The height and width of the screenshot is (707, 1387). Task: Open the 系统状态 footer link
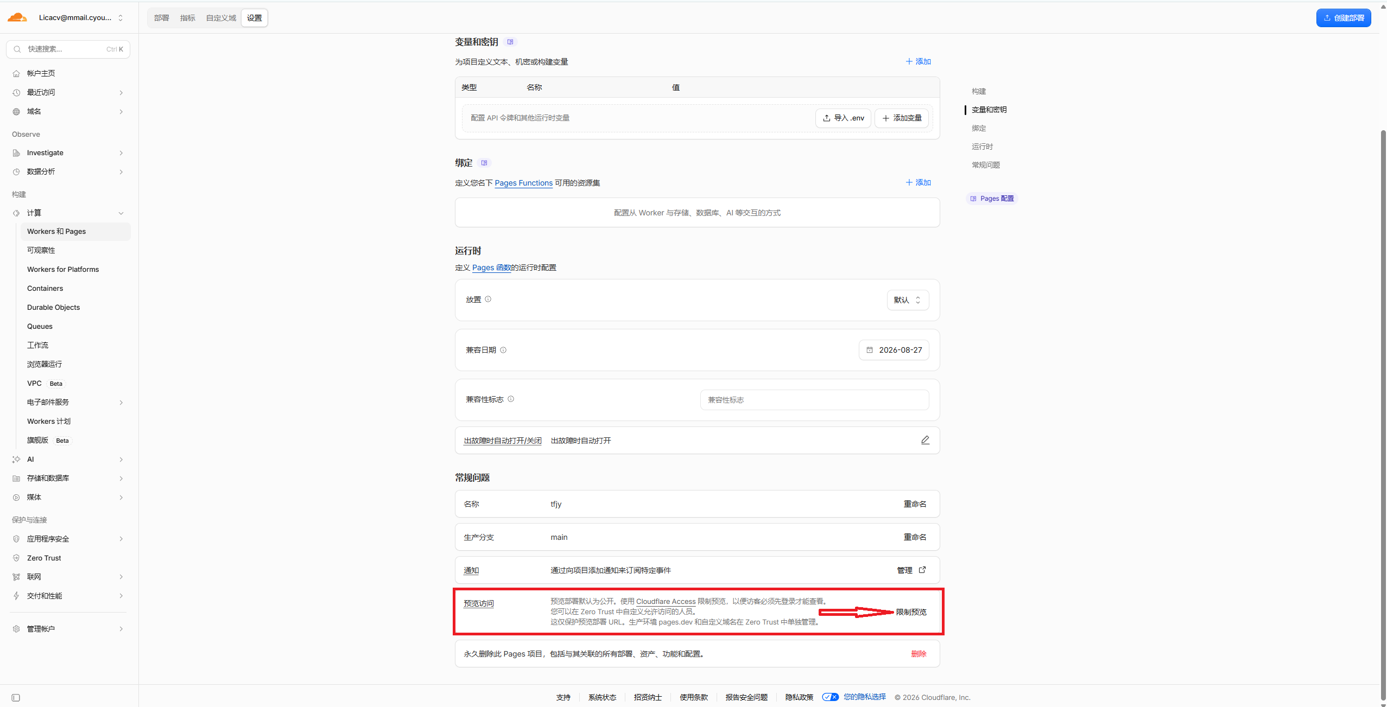tap(602, 697)
